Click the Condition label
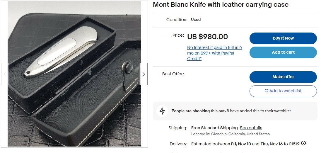Image resolution: width=321 pixels, height=153 pixels. pyautogui.click(x=177, y=20)
